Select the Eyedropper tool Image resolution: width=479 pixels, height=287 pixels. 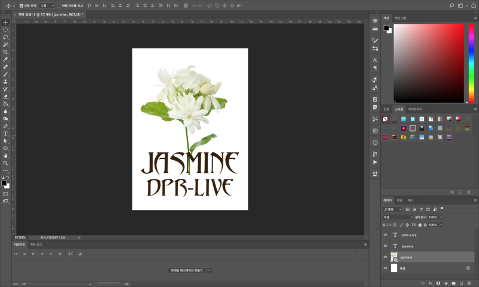tap(5, 59)
